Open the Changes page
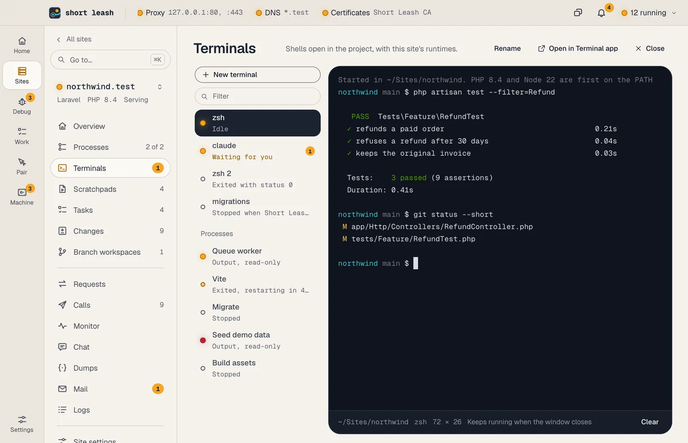Screen dimensions: 688x443 [111, 231]
